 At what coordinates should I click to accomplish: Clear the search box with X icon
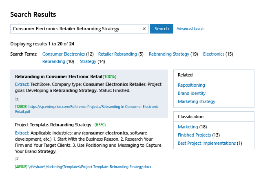[144, 29]
